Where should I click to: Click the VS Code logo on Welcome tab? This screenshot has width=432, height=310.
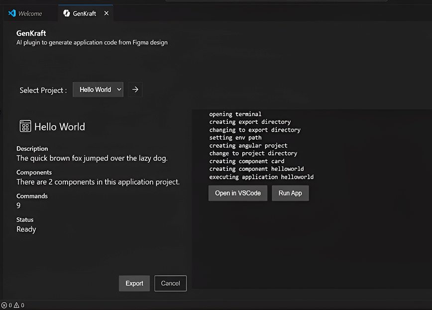click(x=12, y=13)
